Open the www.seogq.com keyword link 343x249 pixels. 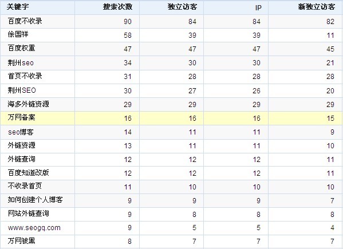(x=34, y=228)
